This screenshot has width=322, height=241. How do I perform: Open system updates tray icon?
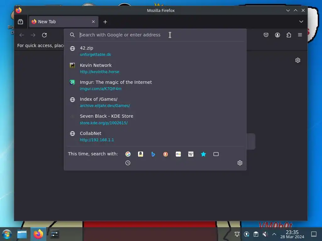[247, 234]
